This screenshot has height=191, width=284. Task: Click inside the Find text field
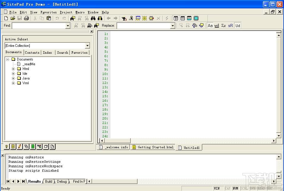[x=39, y=26]
